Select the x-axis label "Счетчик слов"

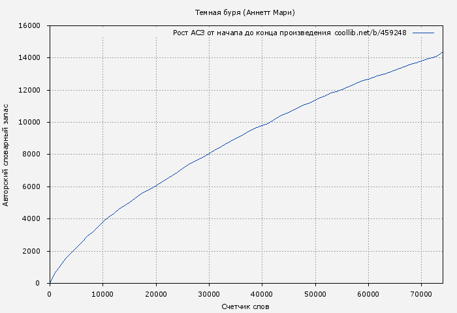(x=245, y=306)
